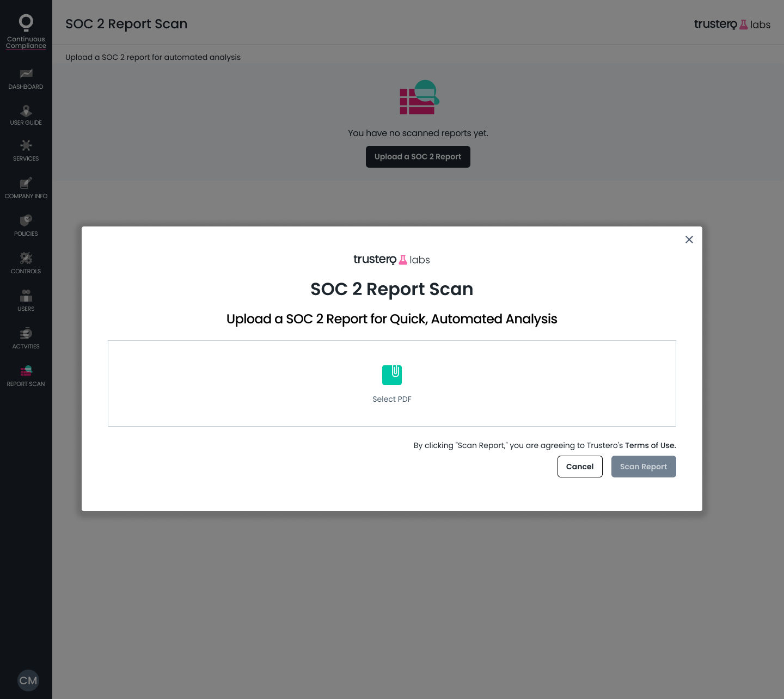Click the Upload a SOC 2 Report button
784x699 pixels.
pos(418,157)
